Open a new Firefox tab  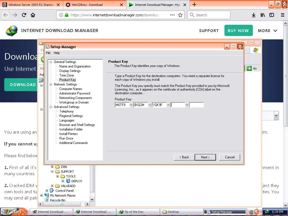click(x=194, y=4)
